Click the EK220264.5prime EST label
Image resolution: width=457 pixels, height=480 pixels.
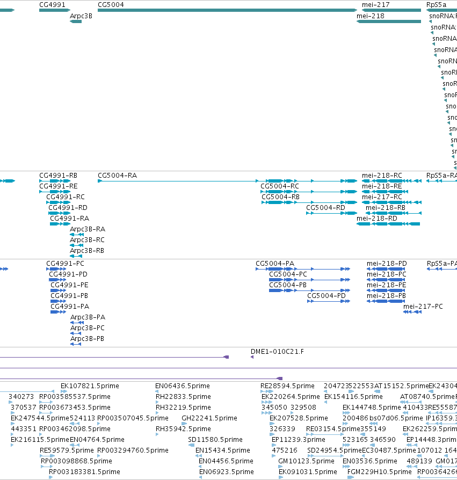click(291, 396)
